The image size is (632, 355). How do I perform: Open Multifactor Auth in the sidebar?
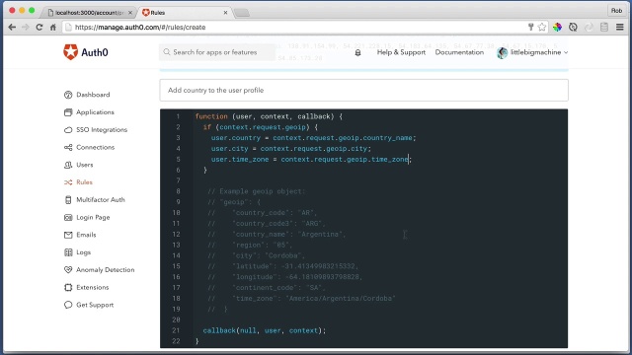pos(101,199)
